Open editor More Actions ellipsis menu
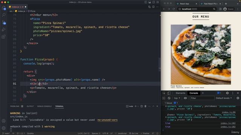 157,7
